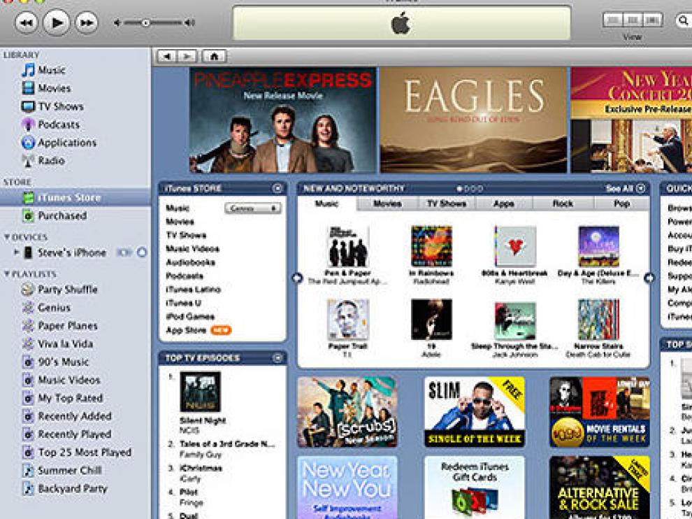Select iTunes Store in sidebar
The image size is (692, 519).
75,197
